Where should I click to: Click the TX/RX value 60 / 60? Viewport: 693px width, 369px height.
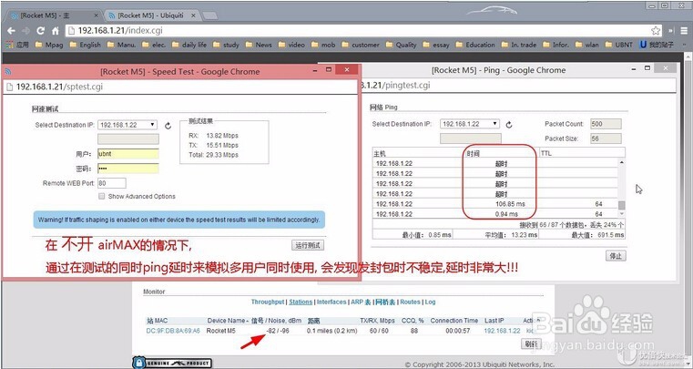click(380, 331)
